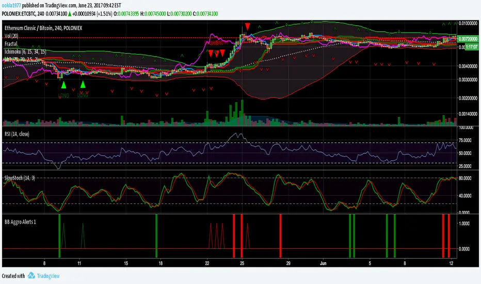
Task: Select the Vol (20) indicator label
Action: [x=11, y=36]
